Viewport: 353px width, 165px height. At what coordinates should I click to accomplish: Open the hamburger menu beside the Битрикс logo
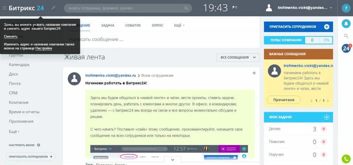click(4, 8)
